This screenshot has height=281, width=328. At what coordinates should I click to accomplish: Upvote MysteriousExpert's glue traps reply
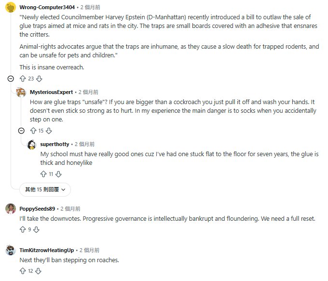[33, 131]
